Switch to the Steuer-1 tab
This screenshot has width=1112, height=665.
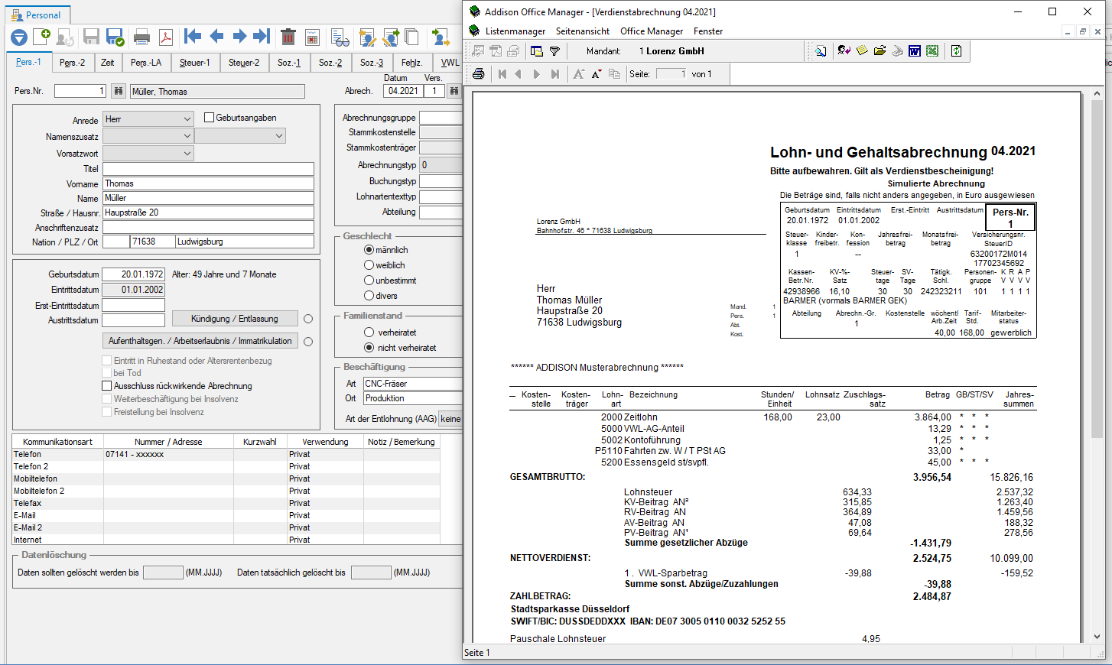tap(194, 63)
